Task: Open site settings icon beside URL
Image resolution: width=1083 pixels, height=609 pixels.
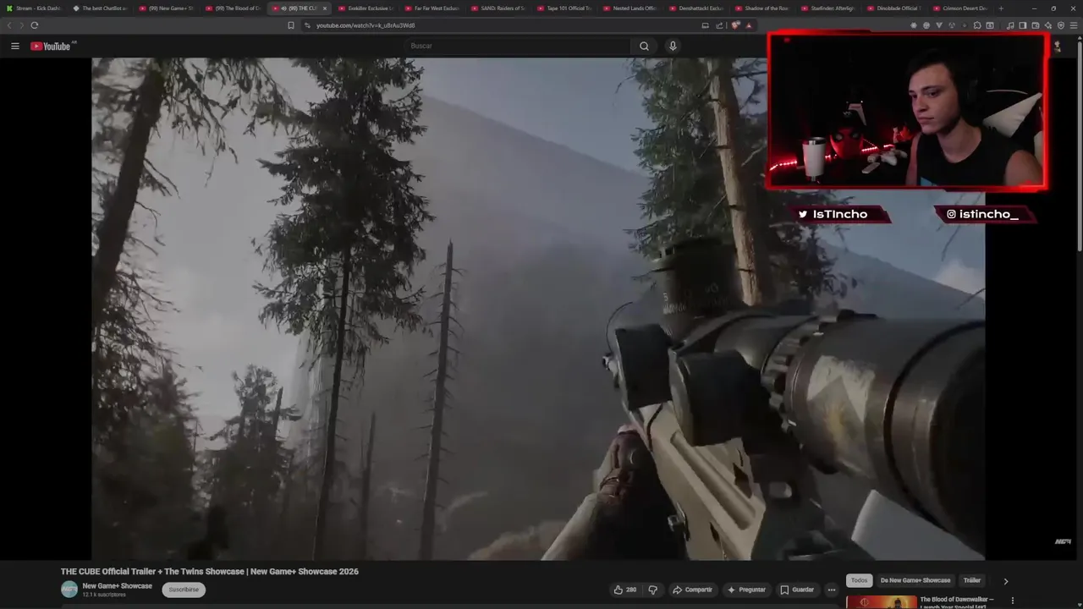Action: tap(307, 25)
